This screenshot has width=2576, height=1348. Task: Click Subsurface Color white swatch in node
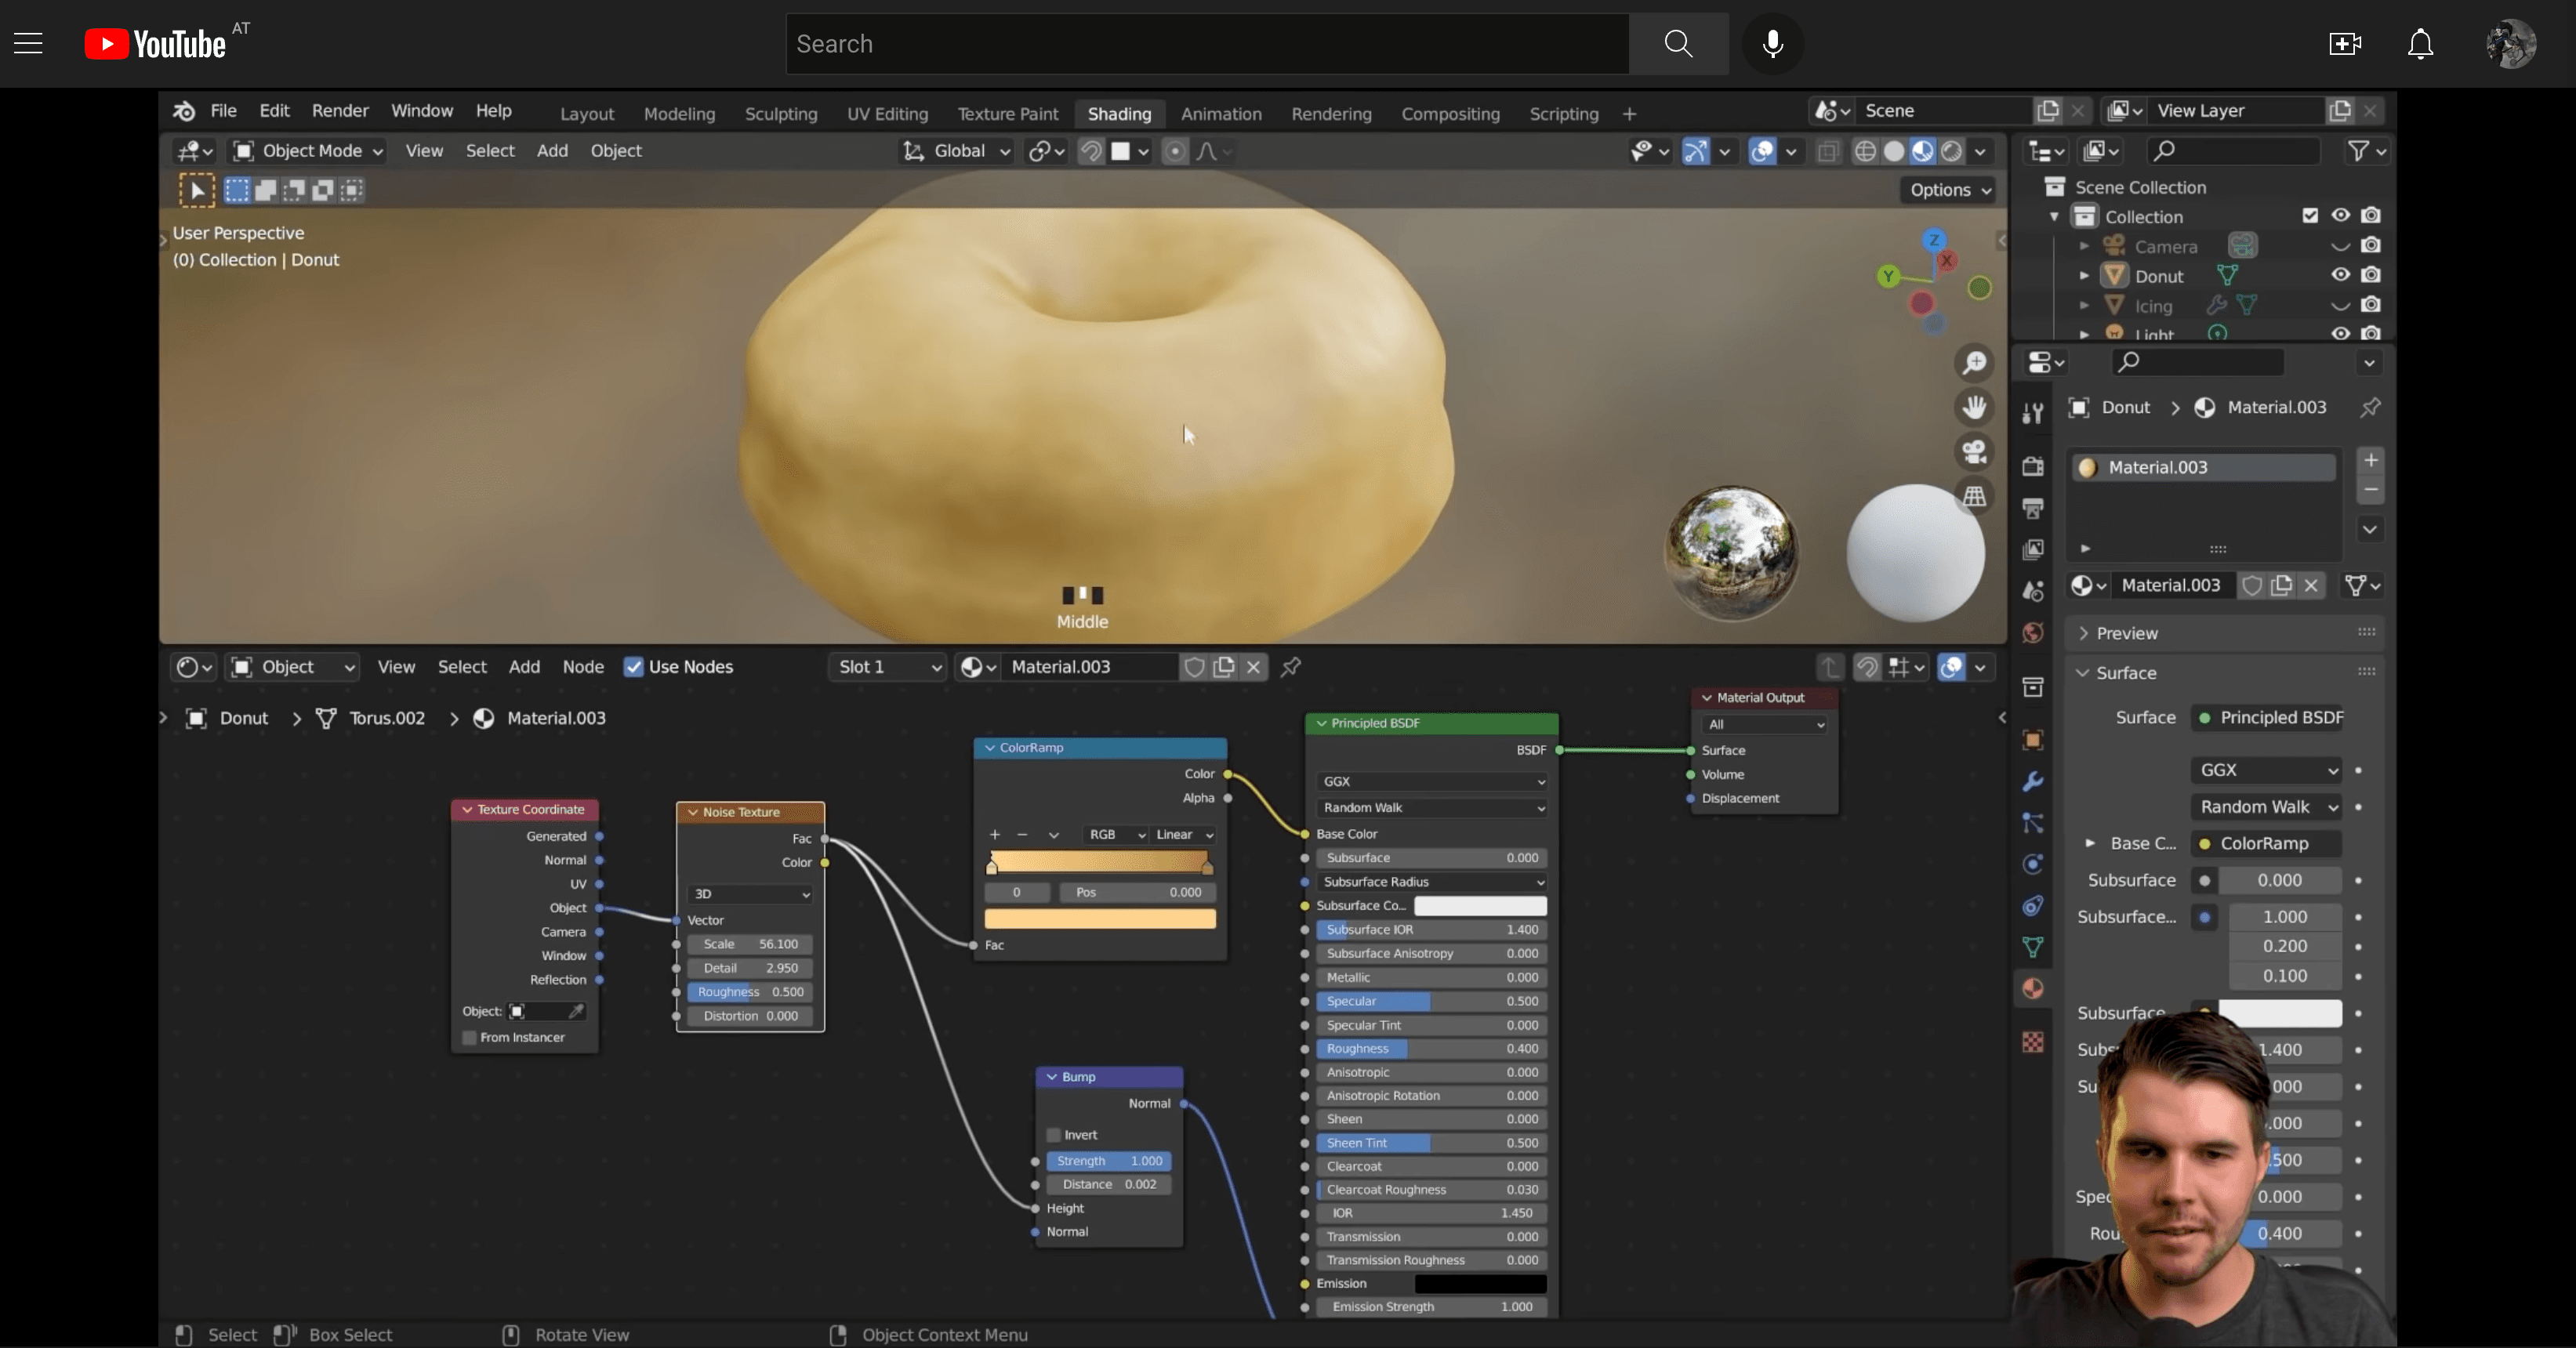point(1480,906)
